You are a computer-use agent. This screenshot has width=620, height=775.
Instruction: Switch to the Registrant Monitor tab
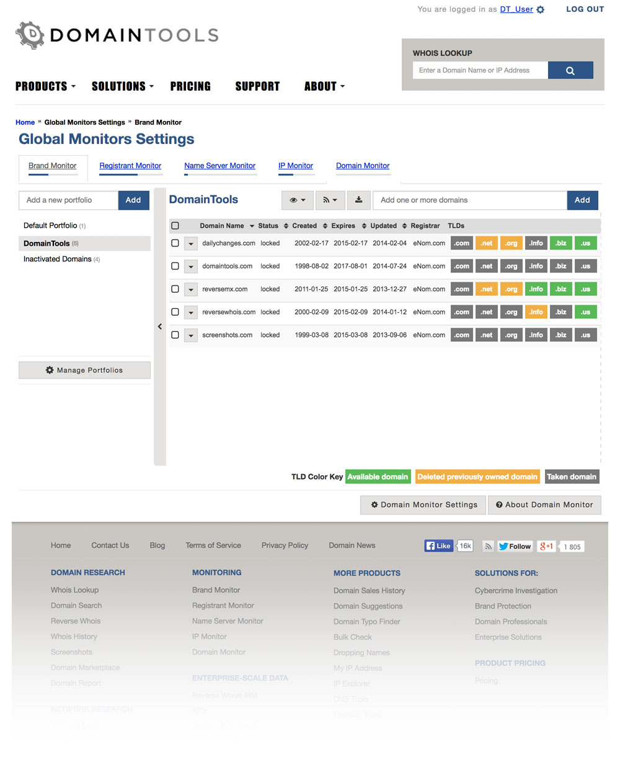click(130, 166)
